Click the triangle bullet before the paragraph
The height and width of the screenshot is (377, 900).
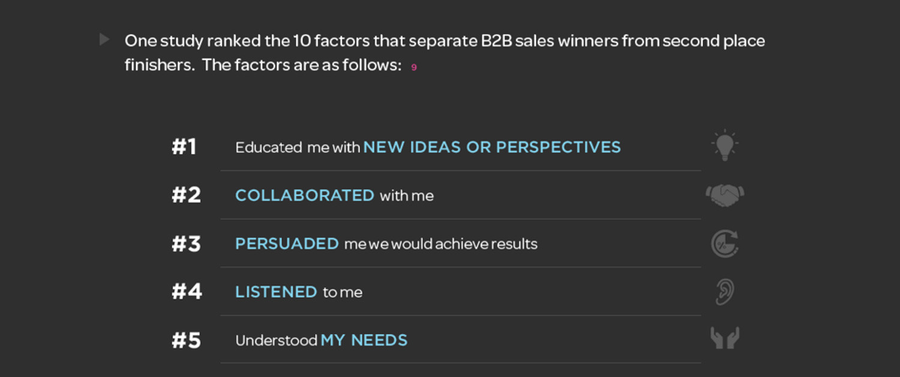tap(104, 40)
